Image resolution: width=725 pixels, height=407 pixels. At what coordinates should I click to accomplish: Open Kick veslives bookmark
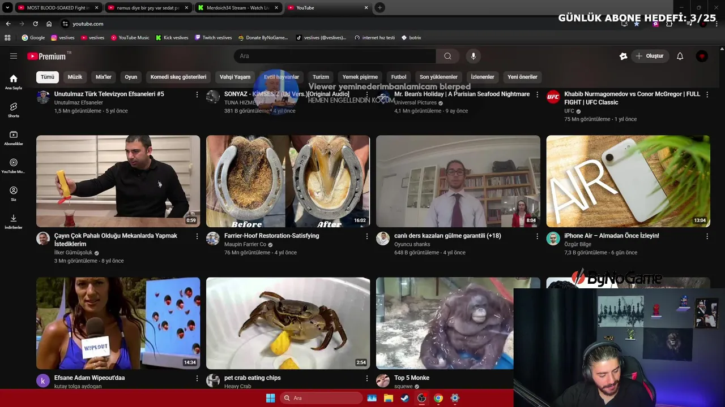[x=171, y=37]
